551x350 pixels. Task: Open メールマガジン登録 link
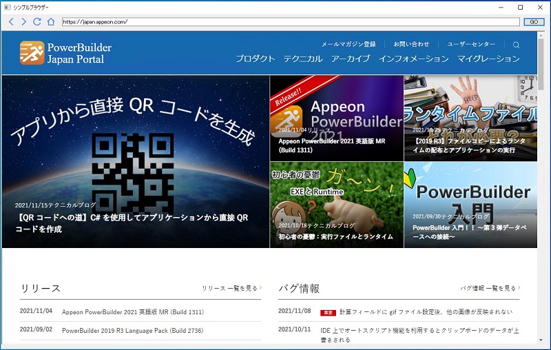349,44
